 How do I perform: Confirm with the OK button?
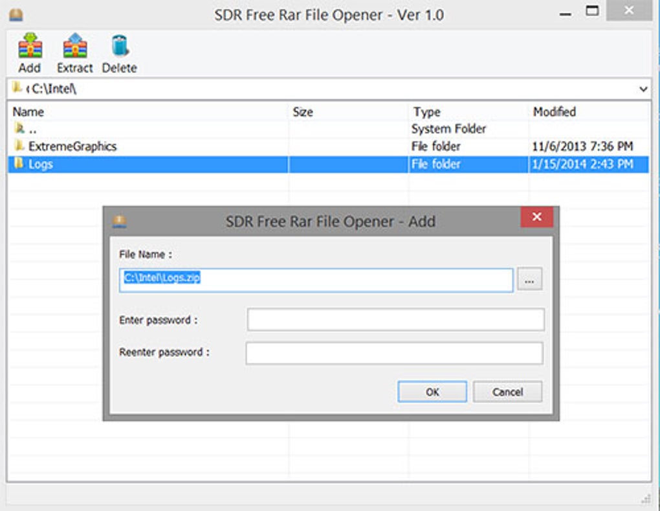coord(432,392)
